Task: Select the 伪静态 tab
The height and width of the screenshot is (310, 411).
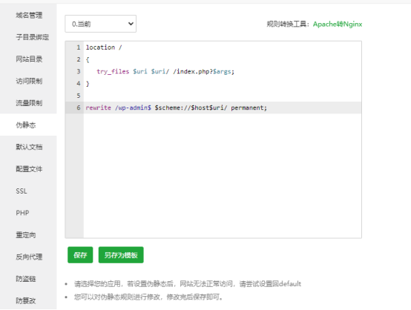Action: (28, 125)
